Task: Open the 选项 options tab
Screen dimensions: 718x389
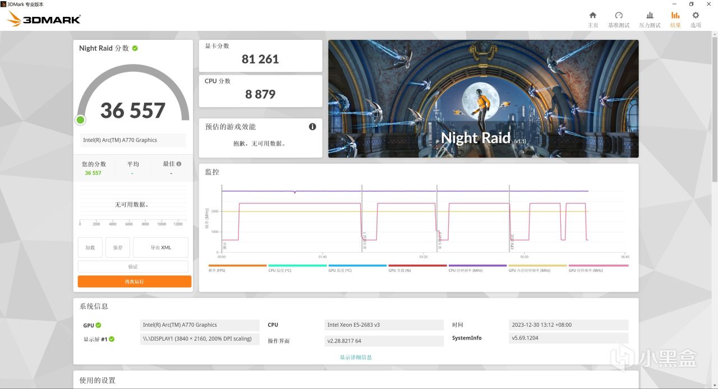Action: [696, 20]
